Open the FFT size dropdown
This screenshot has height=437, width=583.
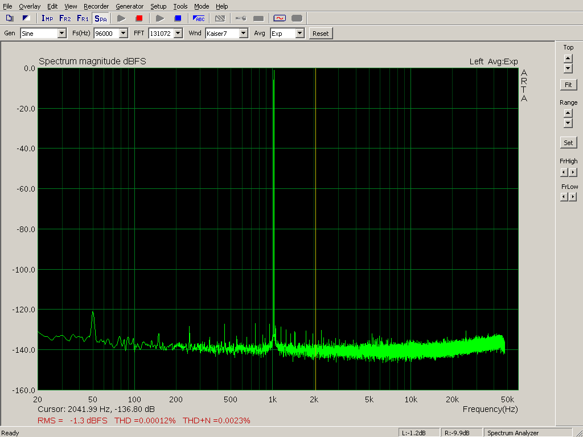click(x=178, y=34)
